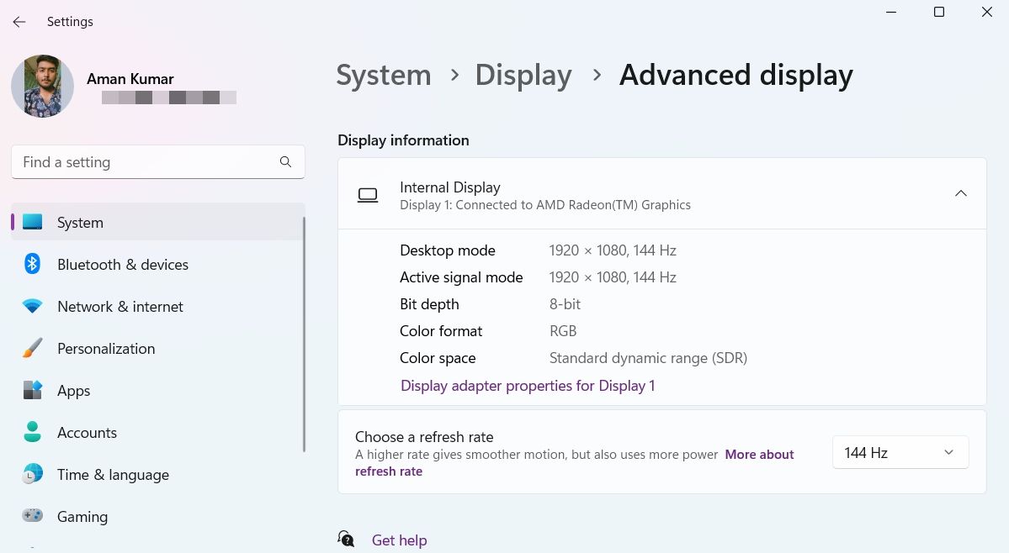Viewport: 1009px width, 553px height.
Task: Click the Apps icon in sidebar
Action: pos(32,391)
